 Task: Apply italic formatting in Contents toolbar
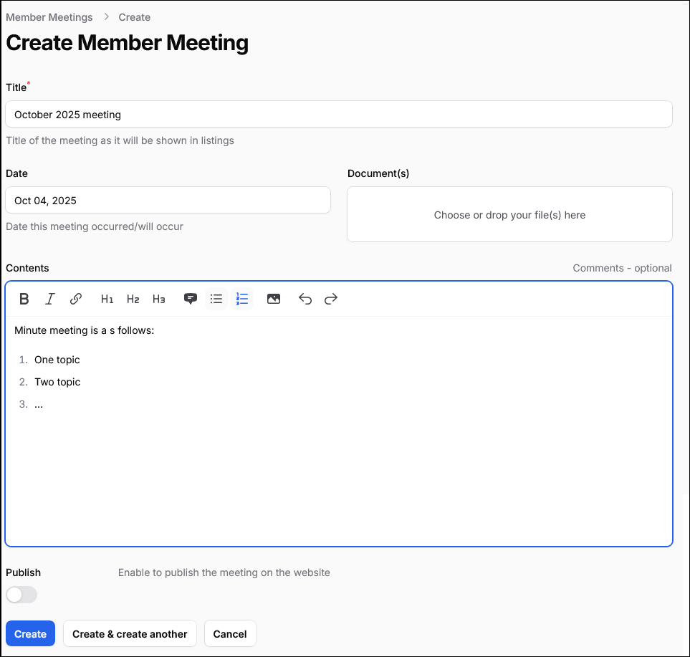pos(49,299)
